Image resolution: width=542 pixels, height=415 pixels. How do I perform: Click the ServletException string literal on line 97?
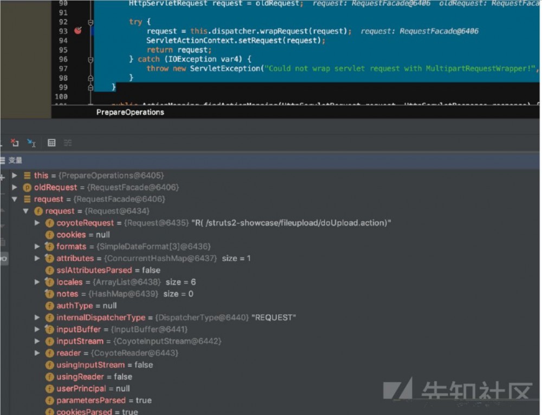click(400, 69)
